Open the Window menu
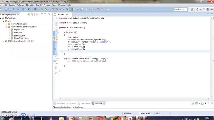The width and height of the screenshot is (214, 120). pos(61,5)
